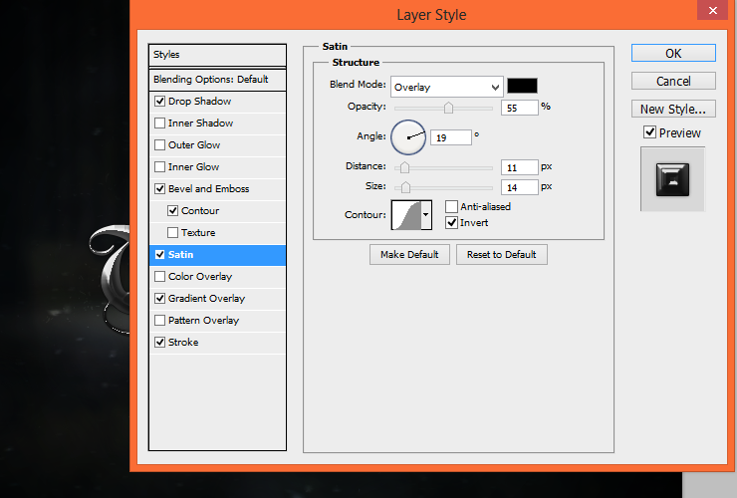Click the New Style... button

673,109
